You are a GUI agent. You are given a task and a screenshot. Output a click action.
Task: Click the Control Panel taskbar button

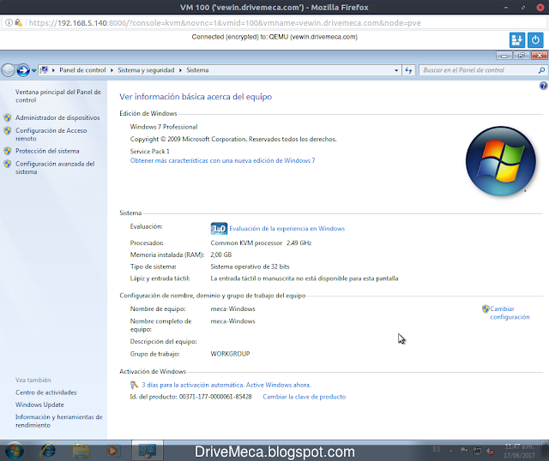pyautogui.click(x=148, y=451)
